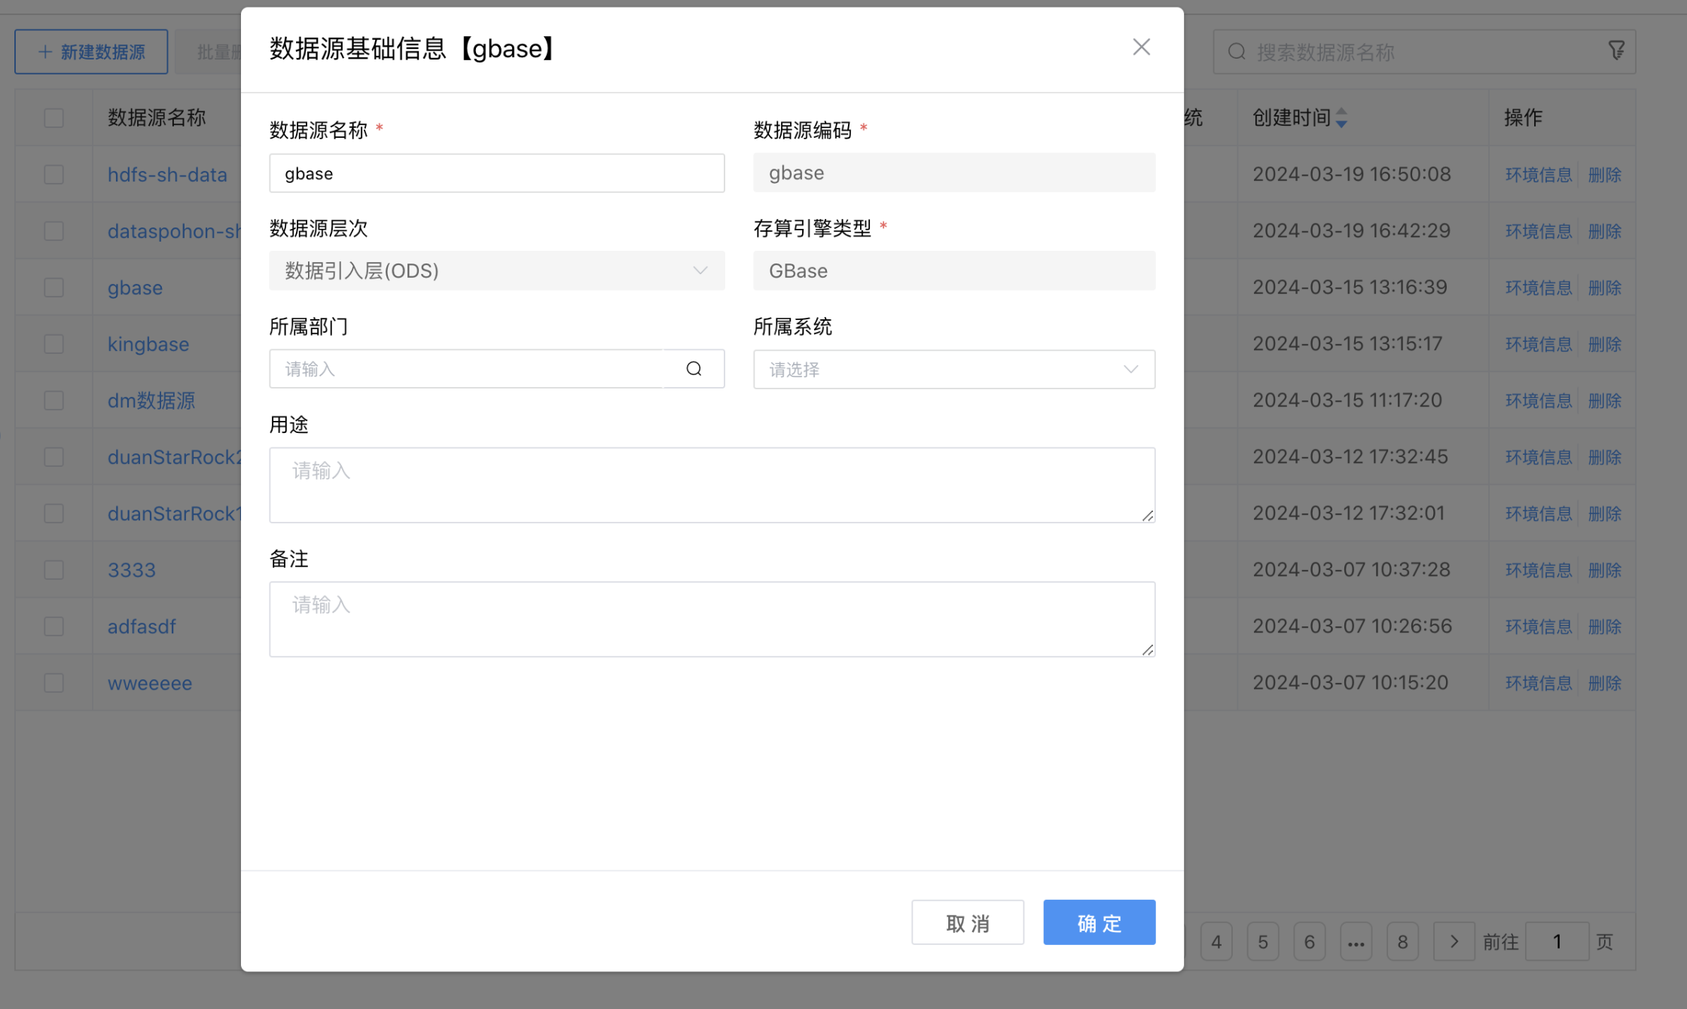Select page 5 in pagination

[x=1263, y=941]
